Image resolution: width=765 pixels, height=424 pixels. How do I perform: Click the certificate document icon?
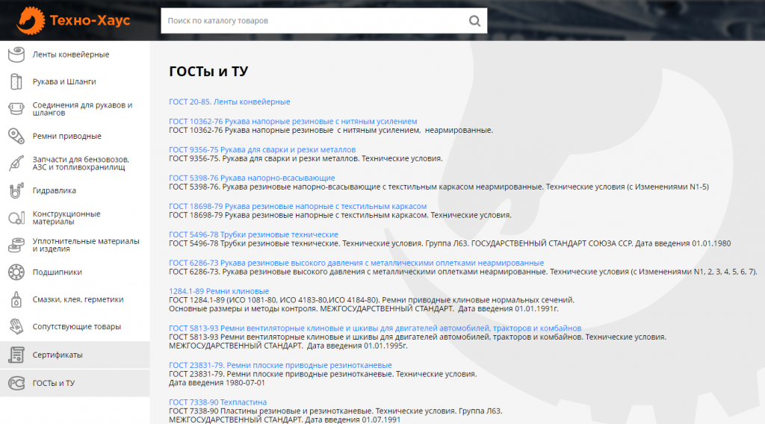coord(16,355)
